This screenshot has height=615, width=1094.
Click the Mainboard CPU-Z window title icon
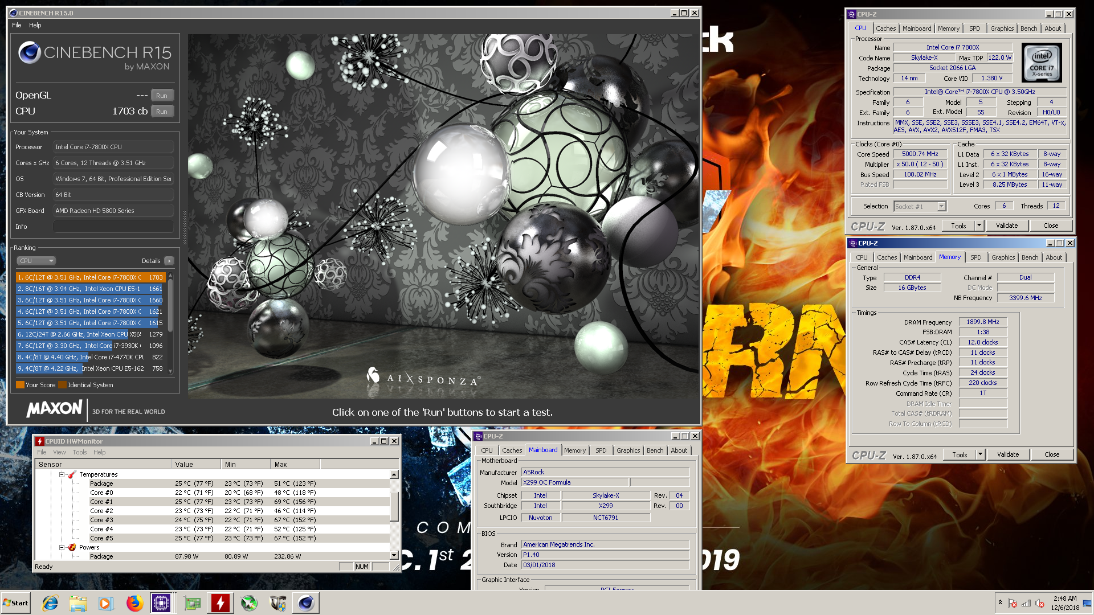pyautogui.click(x=478, y=436)
